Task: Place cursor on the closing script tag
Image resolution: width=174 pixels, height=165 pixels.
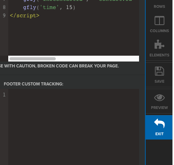Action: coord(25,16)
